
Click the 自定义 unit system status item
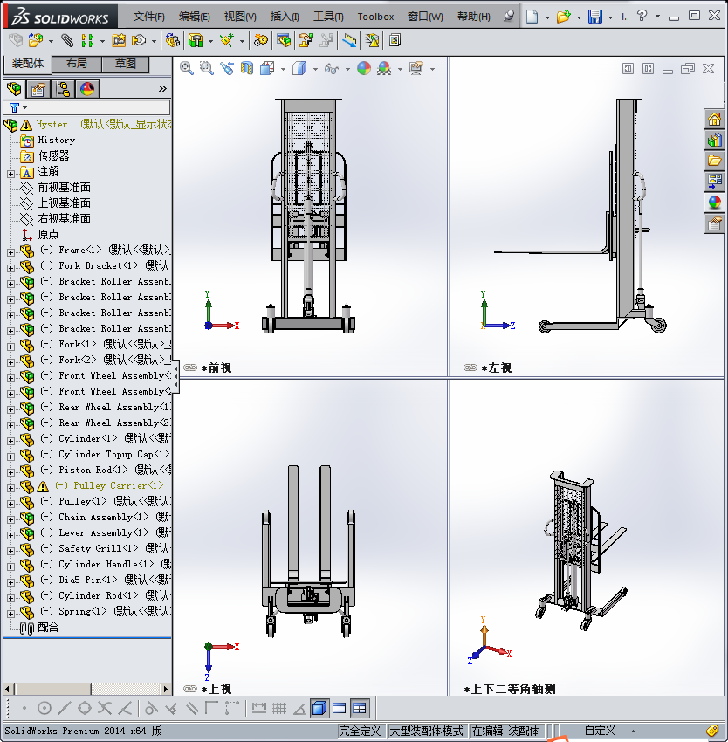[x=600, y=731]
